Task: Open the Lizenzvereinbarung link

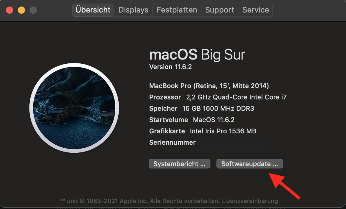Action: [x=250, y=201]
